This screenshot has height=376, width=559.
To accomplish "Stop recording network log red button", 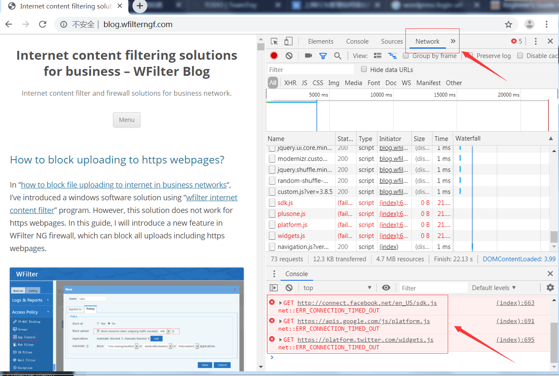I will pos(274,55).
